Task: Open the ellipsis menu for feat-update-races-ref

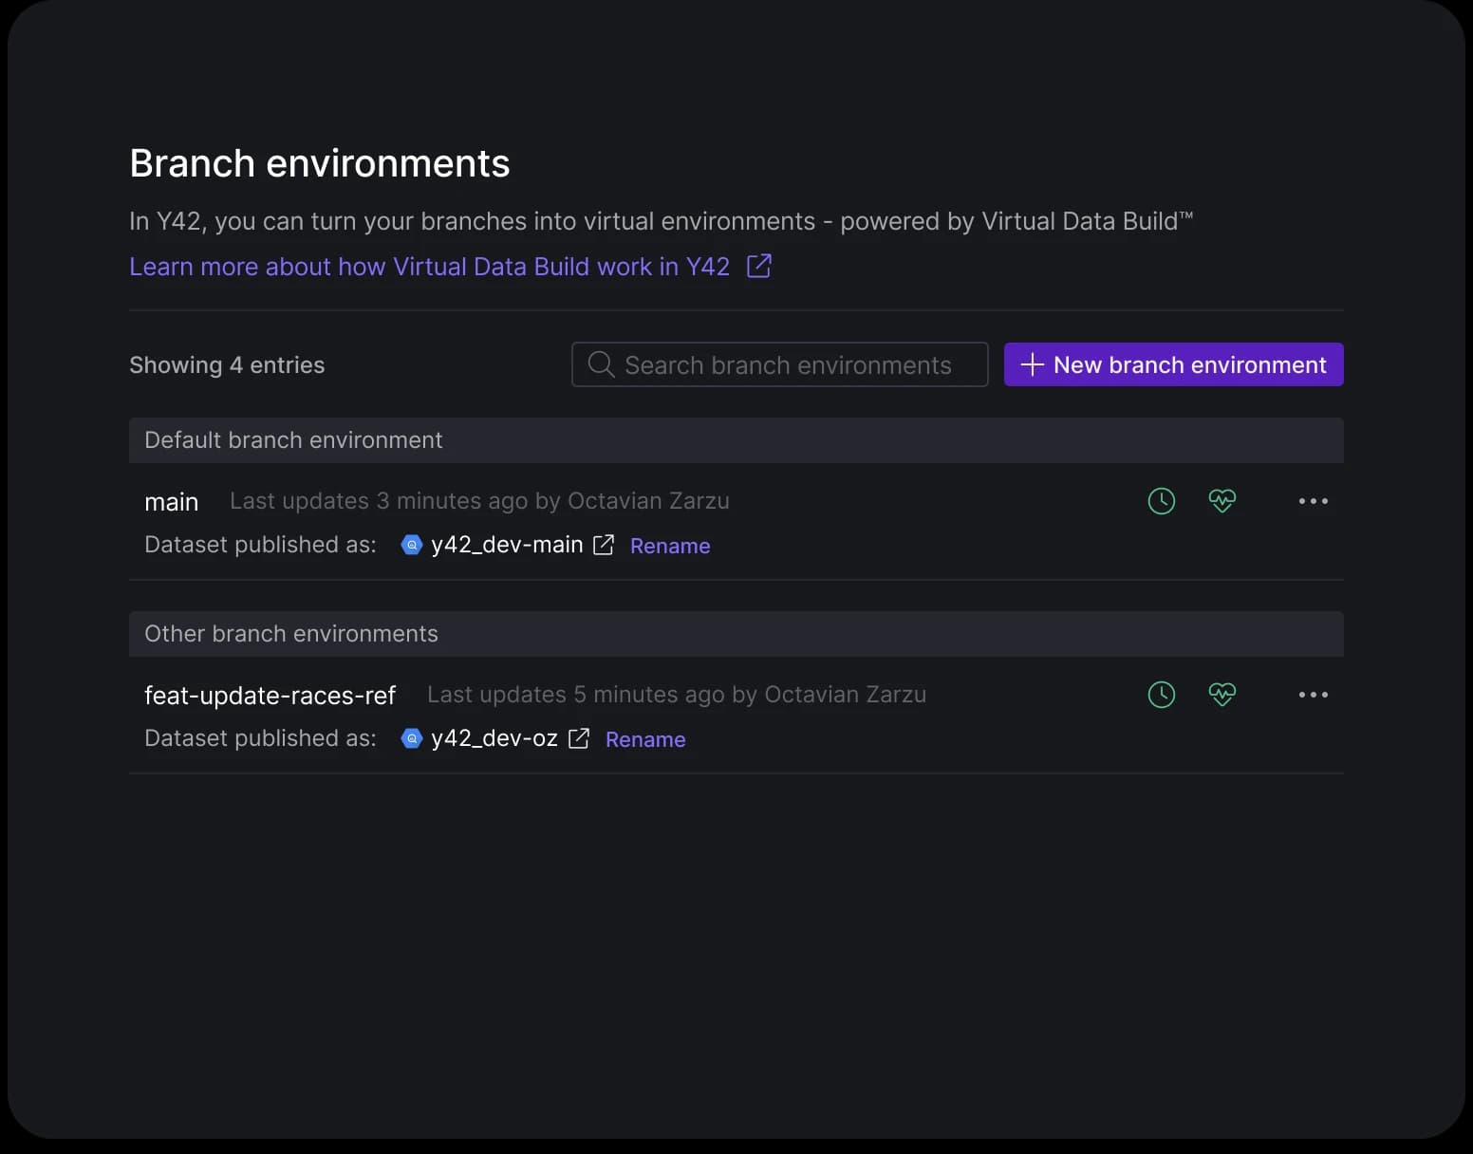Action: pyautogui.click(x=1313, y=694)
